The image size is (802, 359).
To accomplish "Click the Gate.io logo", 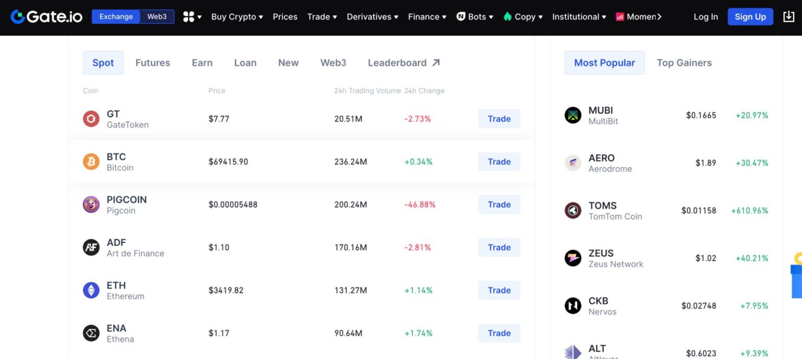I will 45,16.
